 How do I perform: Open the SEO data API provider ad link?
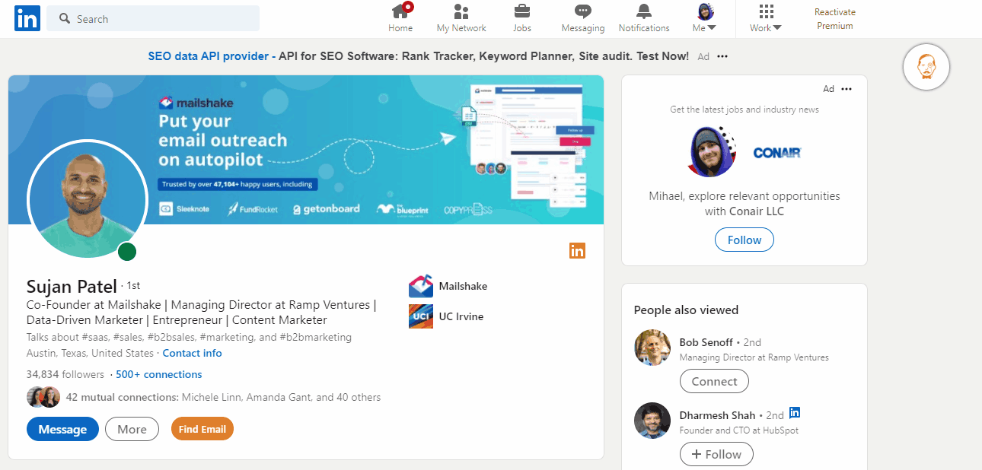click(212, 56)
